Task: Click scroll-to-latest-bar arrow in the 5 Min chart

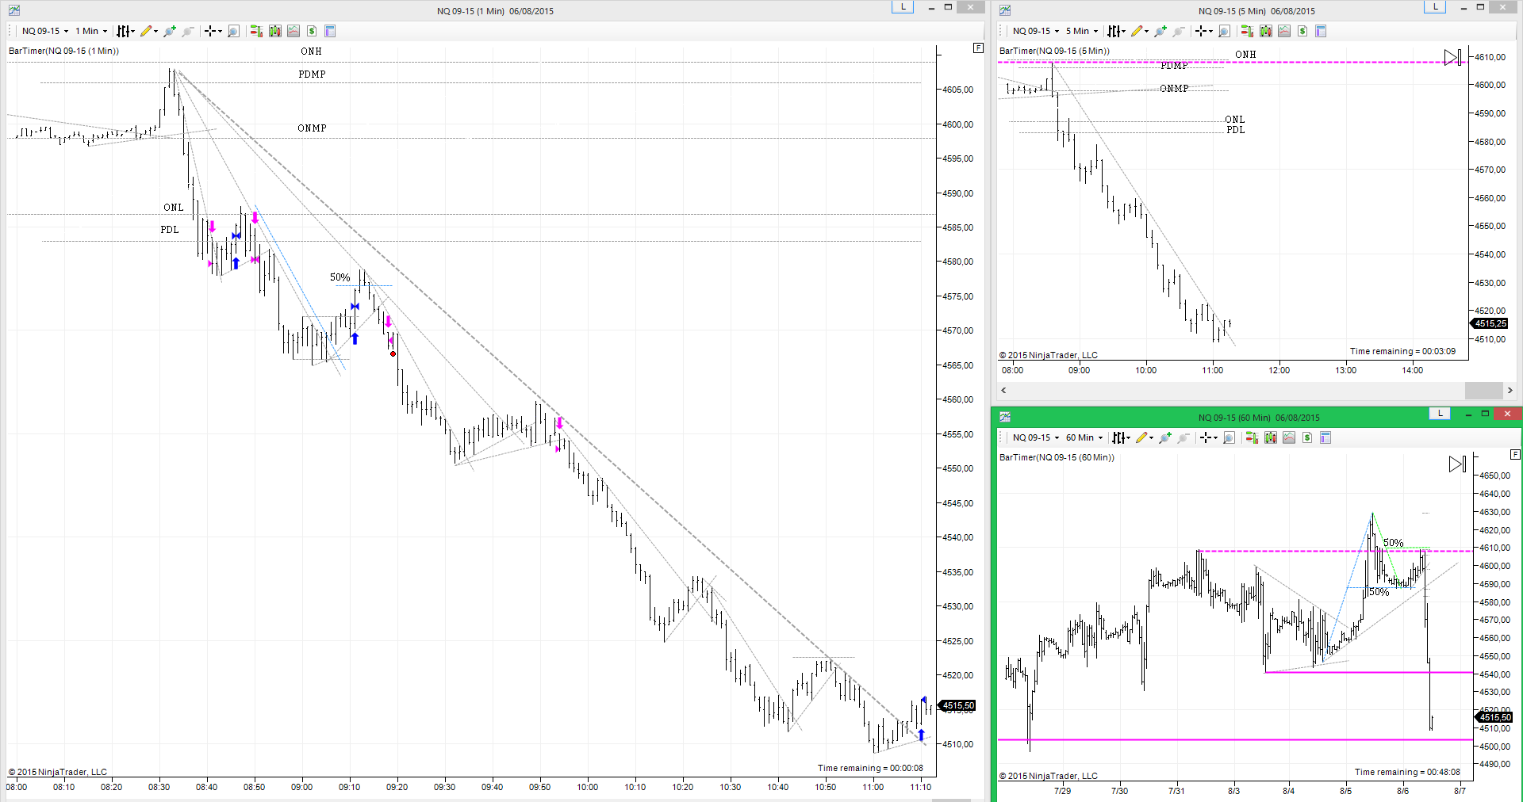Action: point(1453,57)
